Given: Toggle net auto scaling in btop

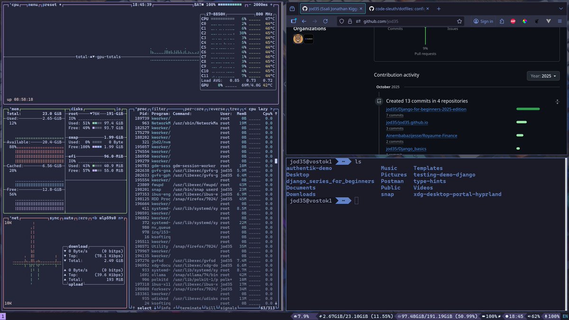Looking at the screenshot, I should tap(69, 218).
